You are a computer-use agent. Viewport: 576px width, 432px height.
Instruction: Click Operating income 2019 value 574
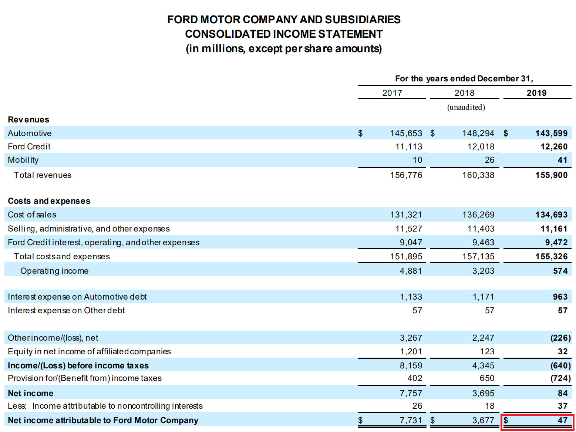point(560,271)
